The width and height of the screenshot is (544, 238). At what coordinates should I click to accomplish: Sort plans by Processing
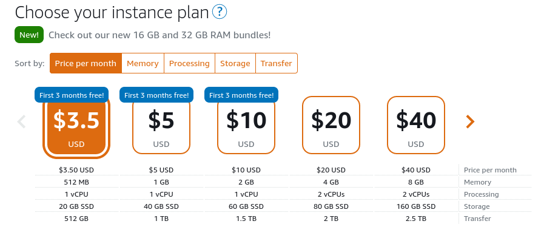(x=189, y=63)
